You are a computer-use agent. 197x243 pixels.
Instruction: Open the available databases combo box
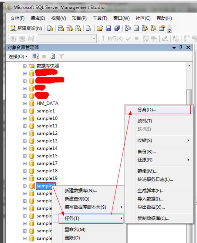click(67, 39)
